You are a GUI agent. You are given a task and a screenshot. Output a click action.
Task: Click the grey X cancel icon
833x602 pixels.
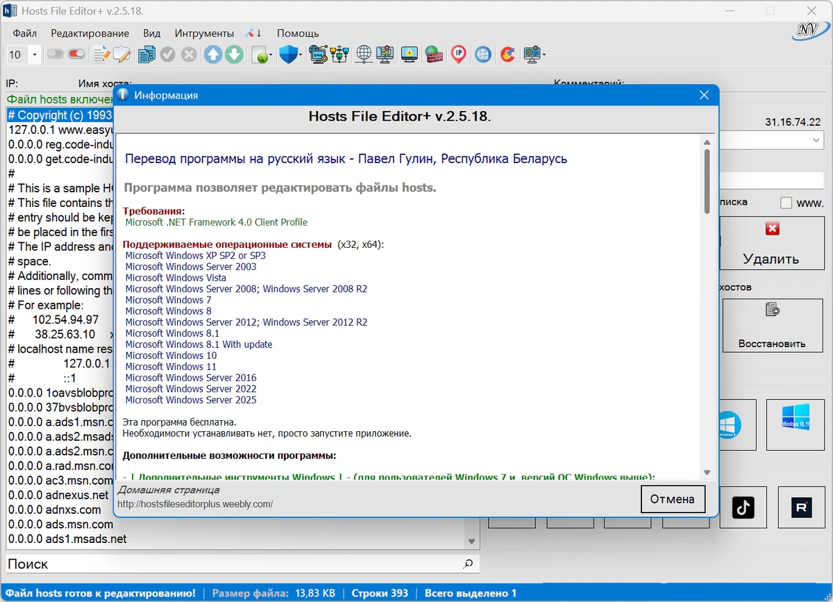[189, 54]
